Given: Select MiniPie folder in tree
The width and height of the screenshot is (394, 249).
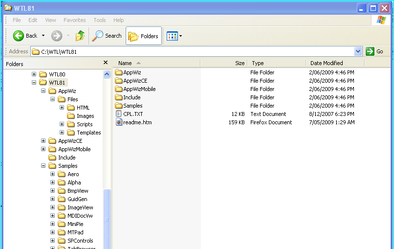Looking at the screenshot, I should tap(70, 224).
